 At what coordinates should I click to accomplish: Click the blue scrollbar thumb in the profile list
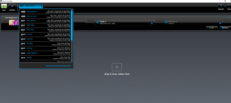72,26
